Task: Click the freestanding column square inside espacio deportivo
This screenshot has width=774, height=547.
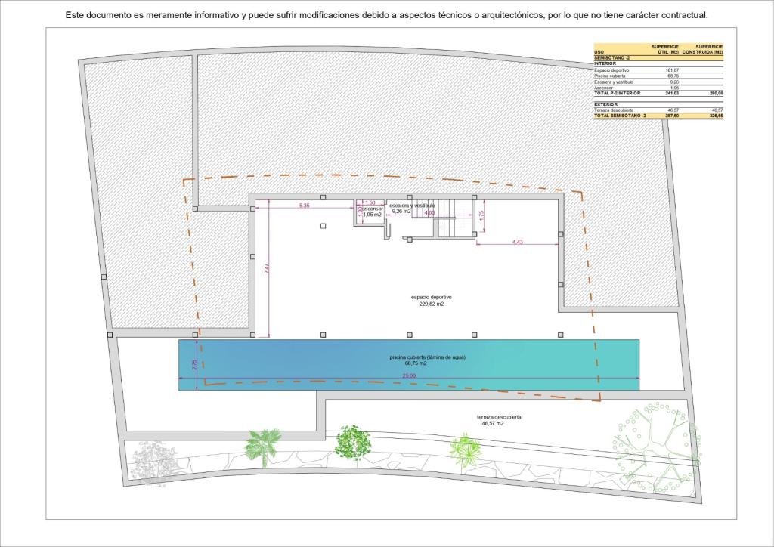Action: pos(324,225)
